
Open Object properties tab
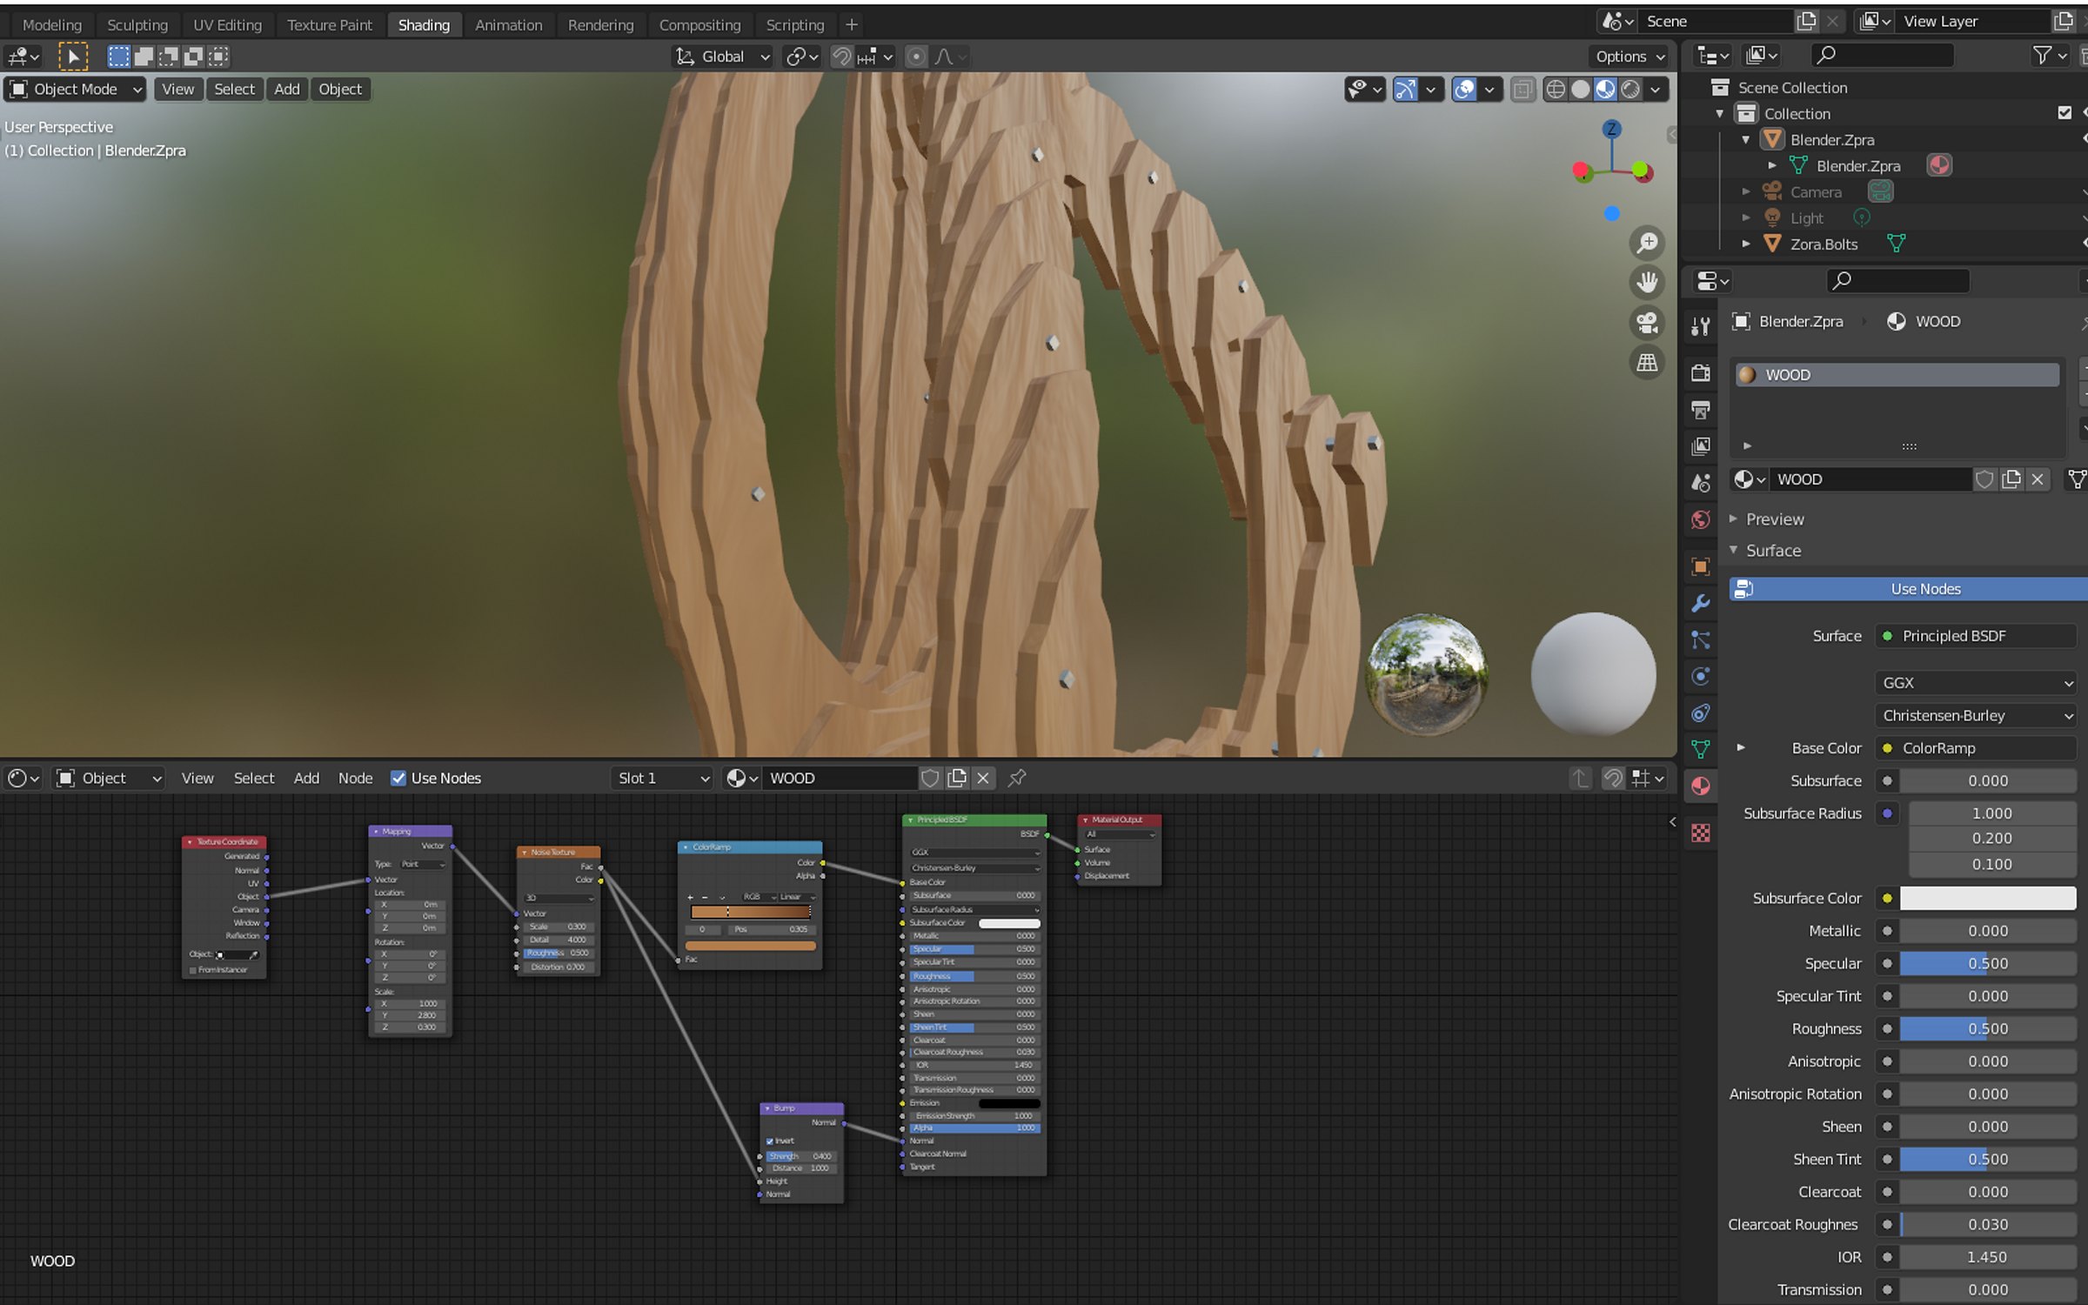1700,566
